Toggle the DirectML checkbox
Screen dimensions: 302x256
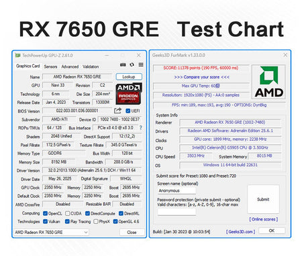[121, 213]
